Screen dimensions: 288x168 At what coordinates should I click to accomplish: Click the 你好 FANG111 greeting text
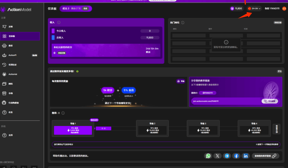click(272, 9)
